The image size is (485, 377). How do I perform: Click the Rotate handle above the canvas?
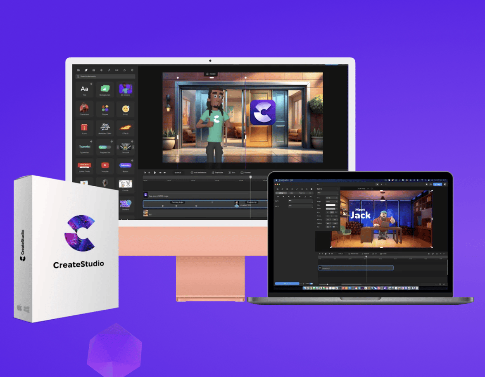click(x=211, y=74)
